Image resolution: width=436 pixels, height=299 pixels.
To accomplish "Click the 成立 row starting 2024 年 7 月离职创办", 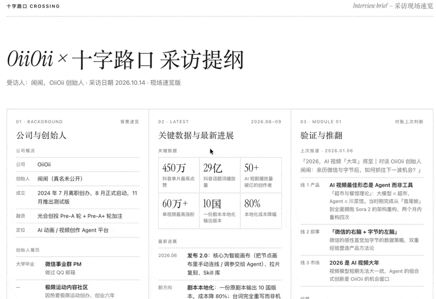I will tap(77, 197).
